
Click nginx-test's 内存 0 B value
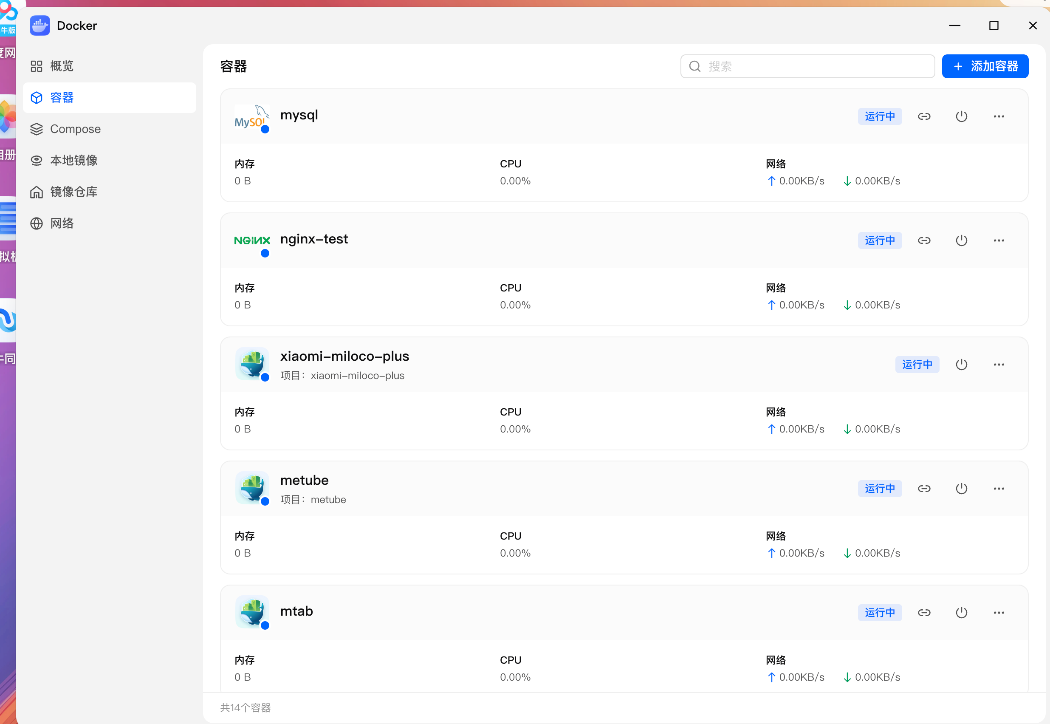[x=243, y=305]
